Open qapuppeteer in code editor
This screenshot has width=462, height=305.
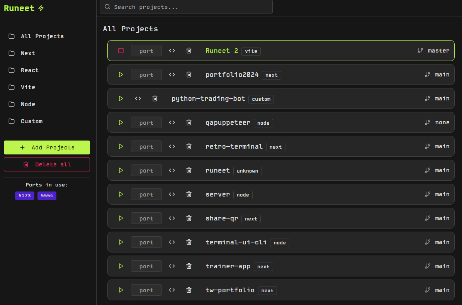pyautogui.click(x=172, y=122)
